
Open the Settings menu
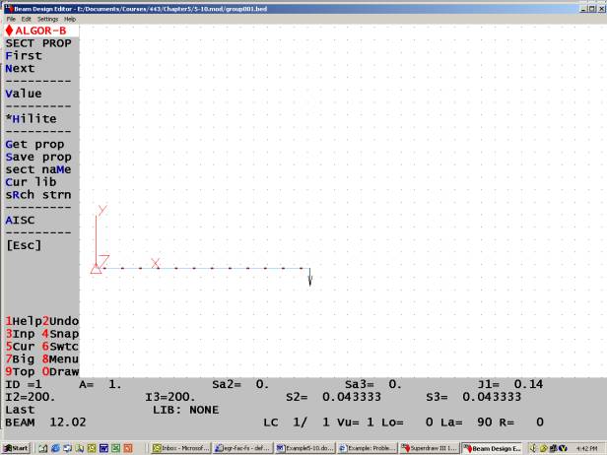47,19
